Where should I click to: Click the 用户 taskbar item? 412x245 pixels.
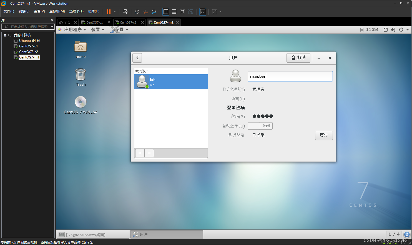[167, 234]
